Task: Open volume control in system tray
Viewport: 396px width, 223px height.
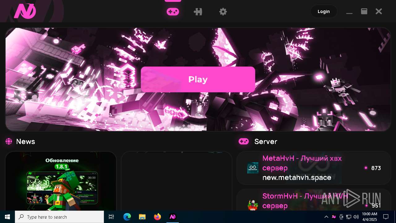Action: (356, 217)
